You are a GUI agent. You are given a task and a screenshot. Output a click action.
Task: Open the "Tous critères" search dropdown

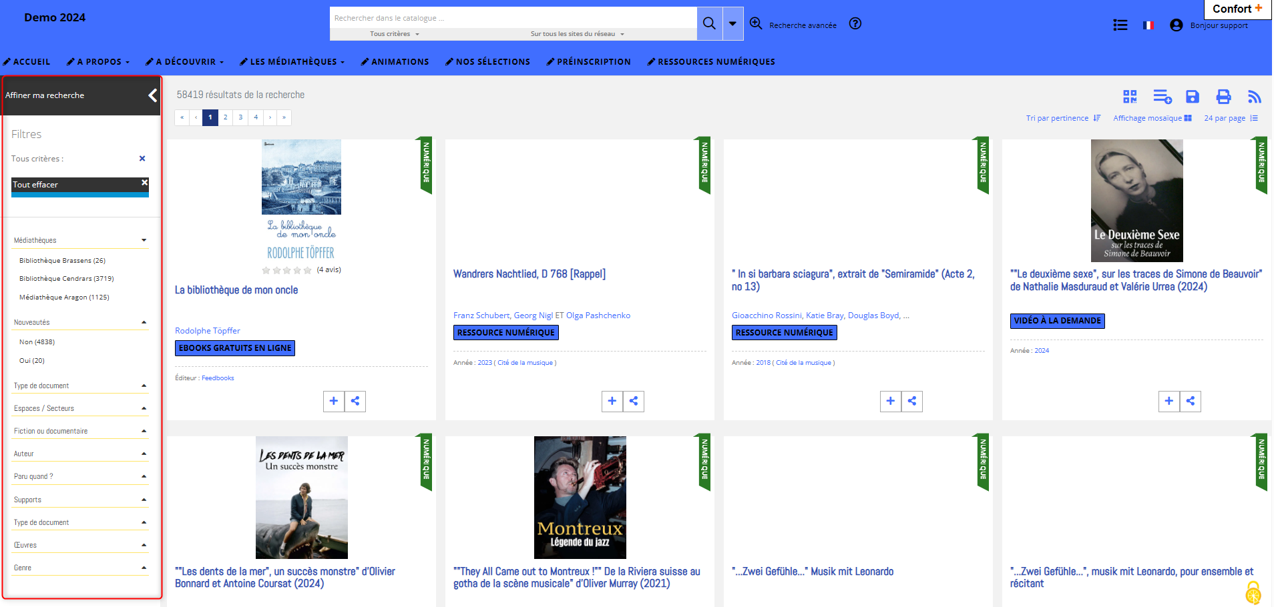[x=394, y=34]
